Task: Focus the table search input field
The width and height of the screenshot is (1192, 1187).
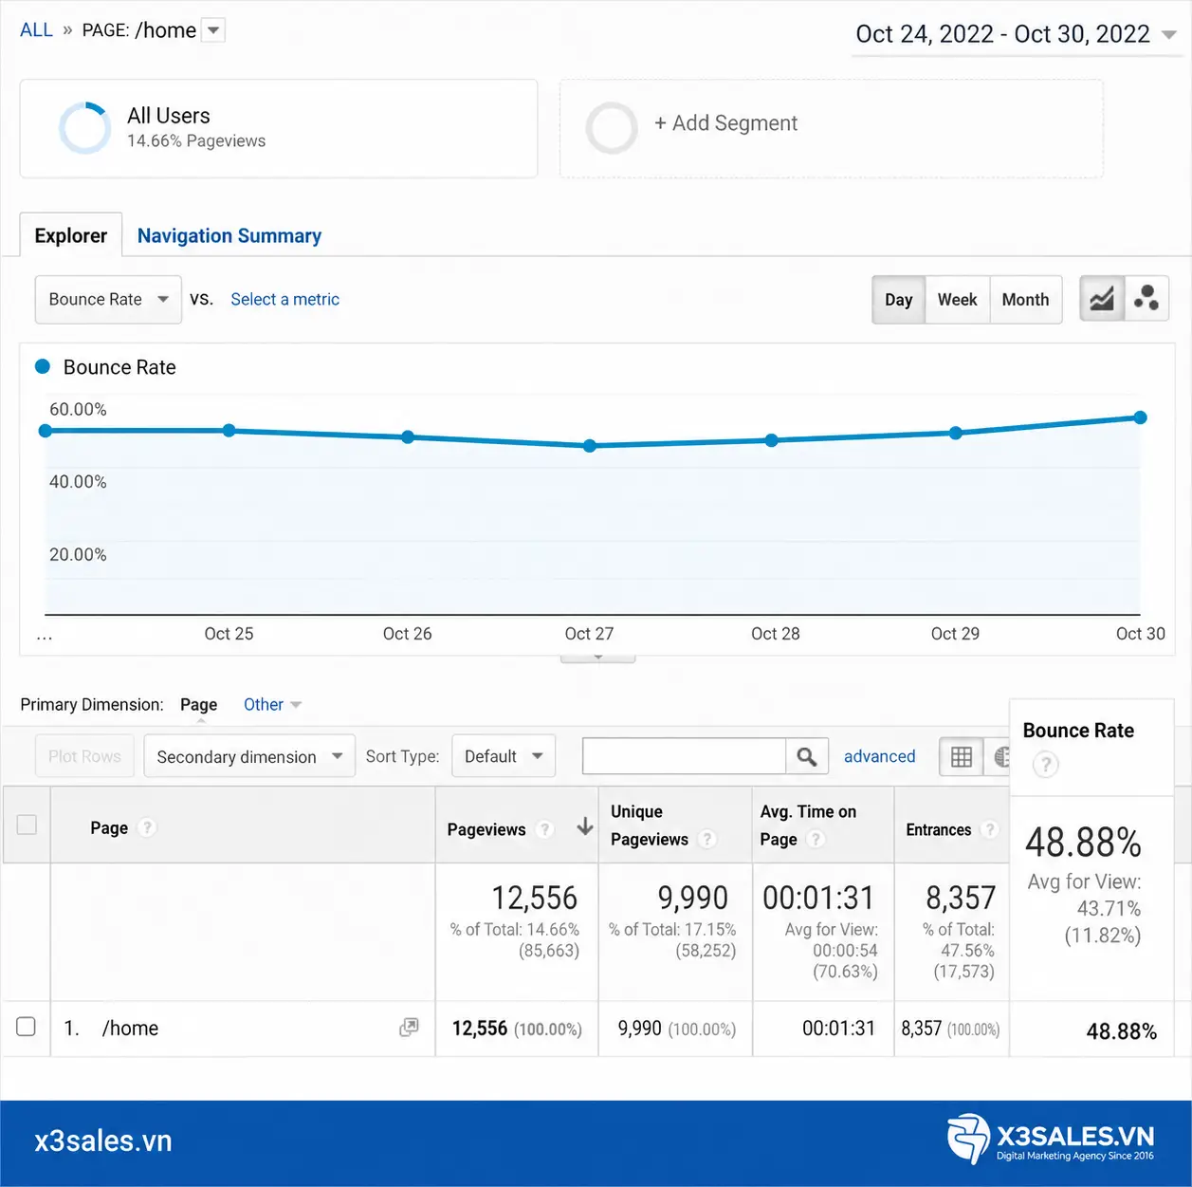Action: (x=684, y=756)
